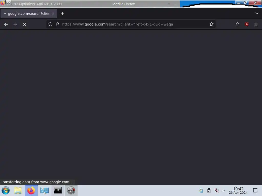
Task: Show the desktop via tray button
Action: click(255, 190)
